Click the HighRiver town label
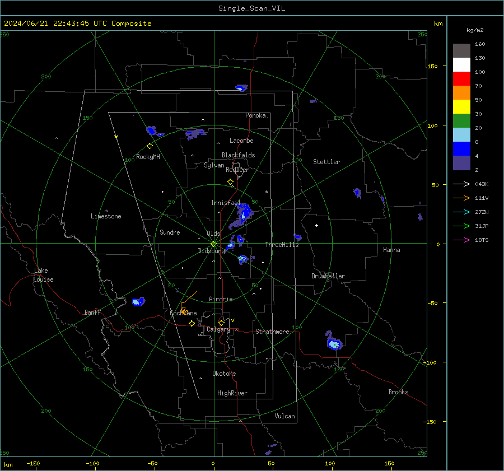 point(232,393)
